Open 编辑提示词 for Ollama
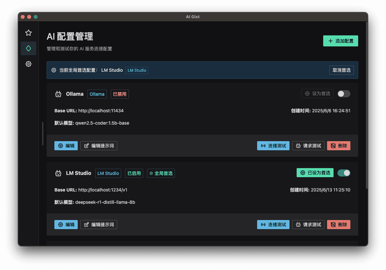Viewport: 386px width, 270px height. pos(99,146)
